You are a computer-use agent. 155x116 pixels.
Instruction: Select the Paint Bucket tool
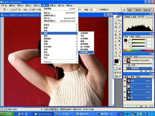pyautogui.click(x=120, y=38)
